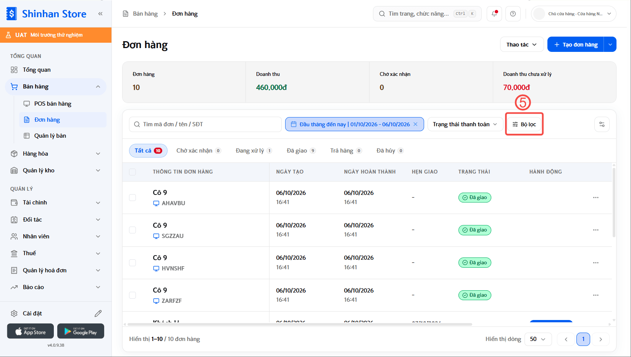The width and height of the screenshot is (631, 357).
Task: Open the more actions menu for order HVNSHF
Action: (596, 263)
